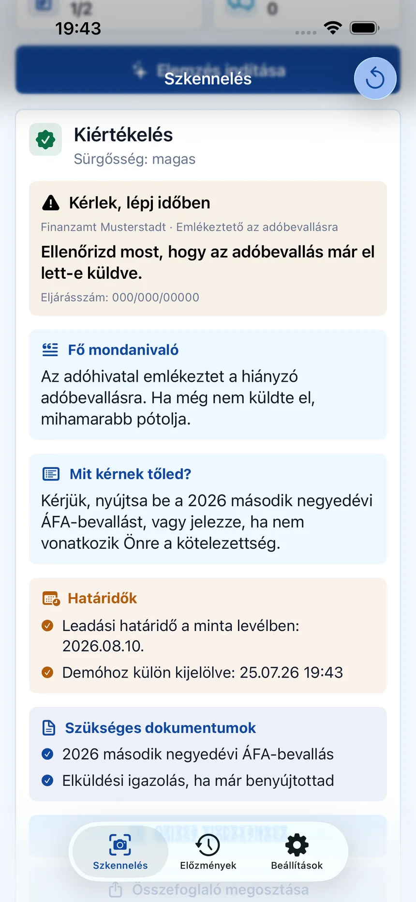Open the Előzmények tab

tap(208, 852)
